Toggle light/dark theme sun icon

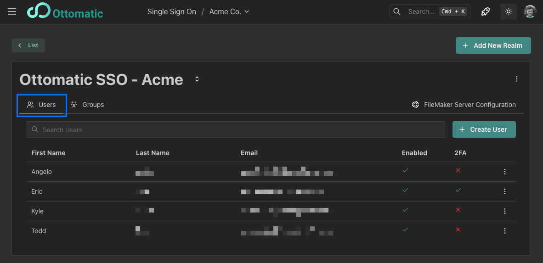pos(508,11)
